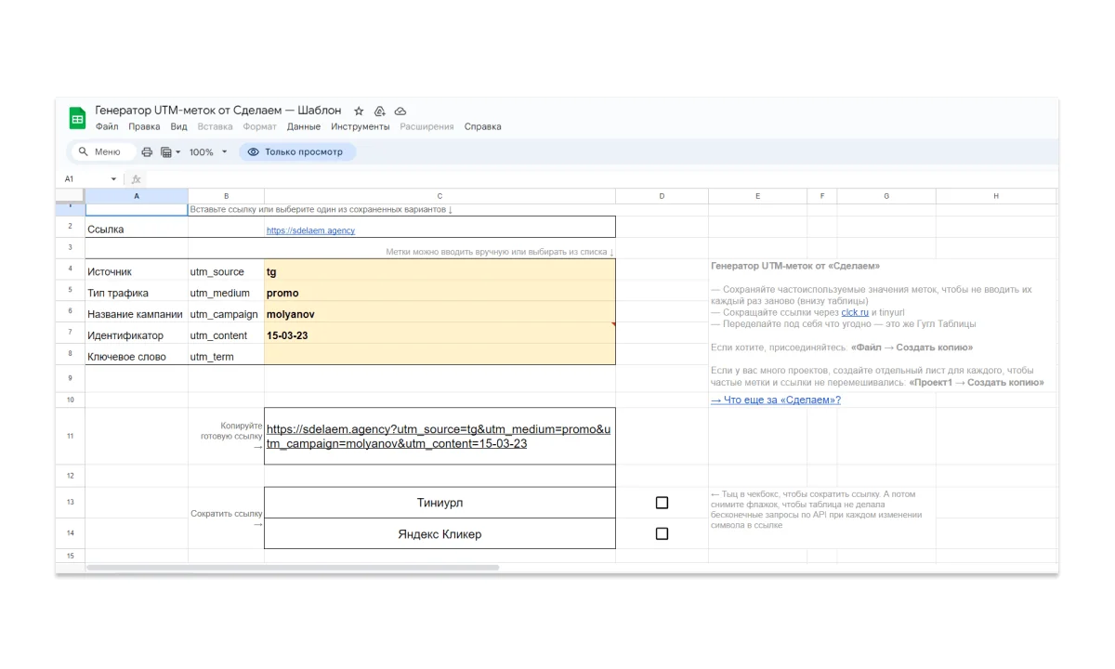Star the document with the star icon
Image resolution: width=1115 pixels, height=669 pixels.
tap(359, 111)
